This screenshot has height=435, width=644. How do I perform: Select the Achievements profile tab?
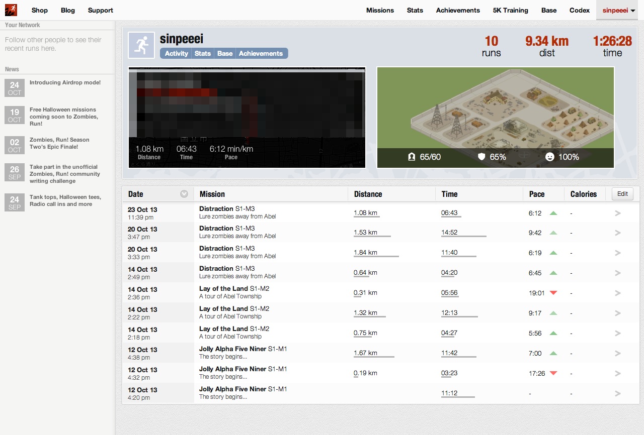261,53
